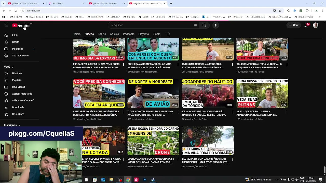This screenshot has height=183, width=326.
Task: Open options menu for Prainha do Mutirão video
Action: pos(233,65)
